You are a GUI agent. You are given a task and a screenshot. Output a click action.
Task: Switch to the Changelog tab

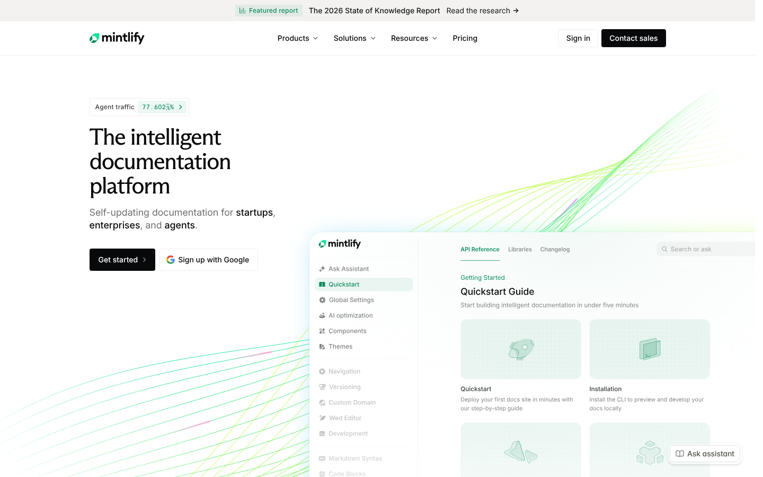click(x=555, y=249)
